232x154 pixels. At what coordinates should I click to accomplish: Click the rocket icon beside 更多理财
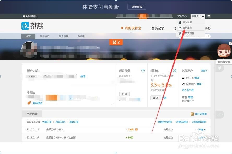click(29, 103)
